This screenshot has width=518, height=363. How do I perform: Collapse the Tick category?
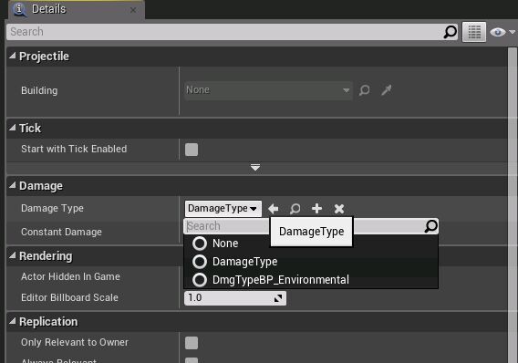point(13,128)
